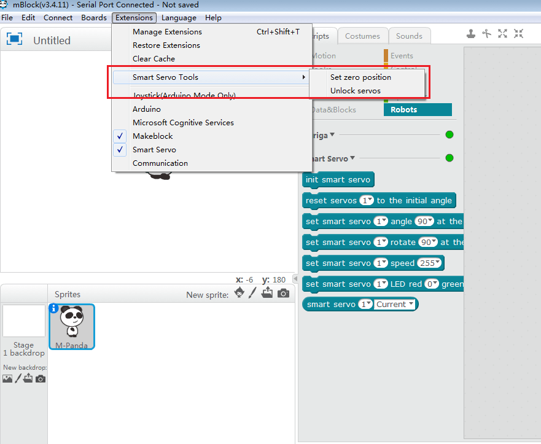541x444 pixels.
Task: Take new backdrop from camera
Action: (41, 379)
